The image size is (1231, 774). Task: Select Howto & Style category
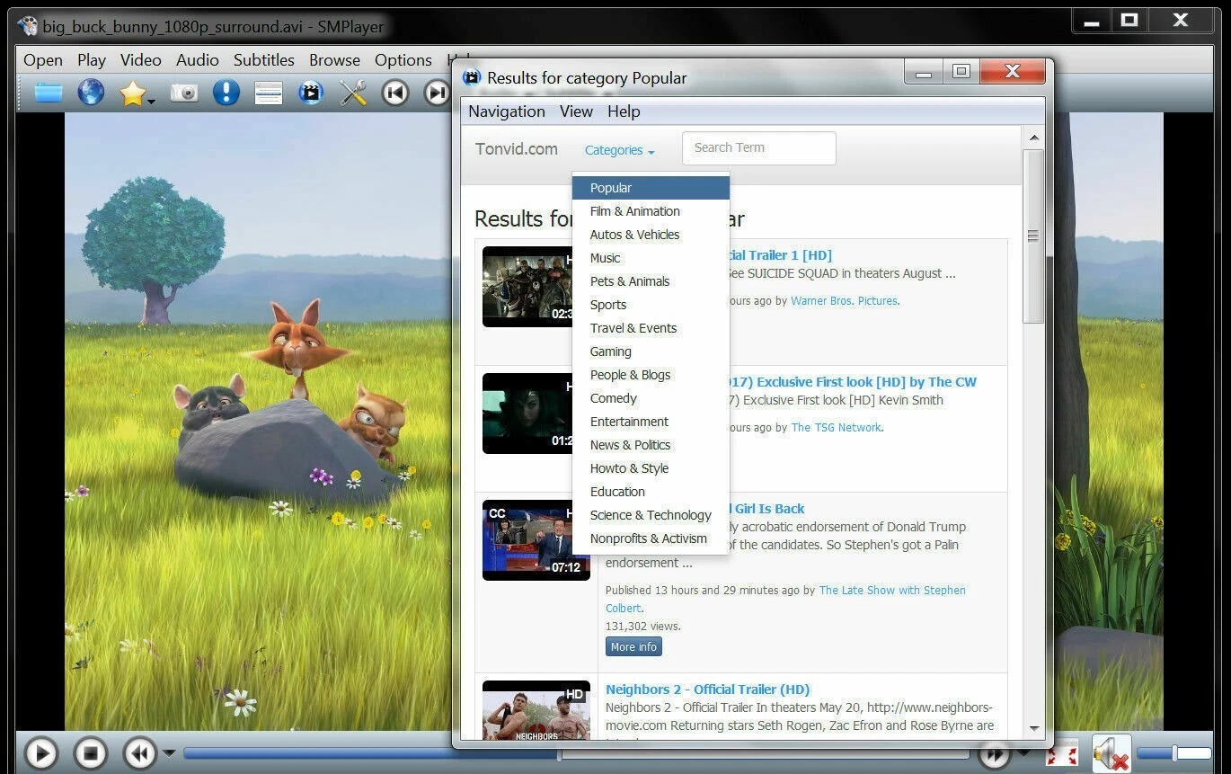click(651, 468)
